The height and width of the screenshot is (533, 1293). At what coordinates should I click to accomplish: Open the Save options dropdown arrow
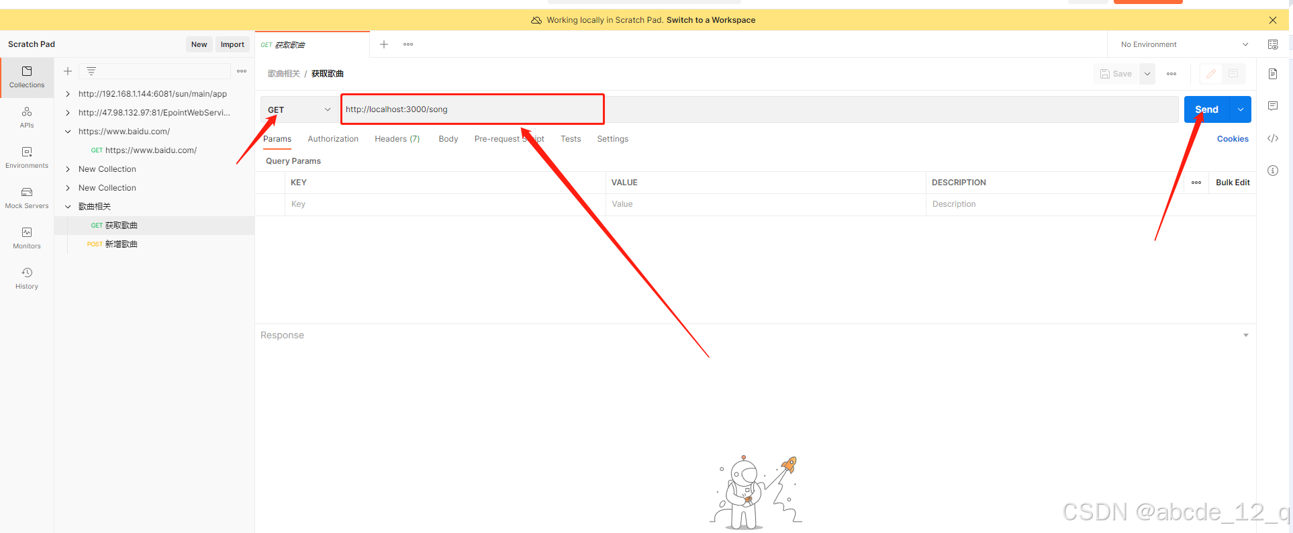click(x=1147, y=74)
